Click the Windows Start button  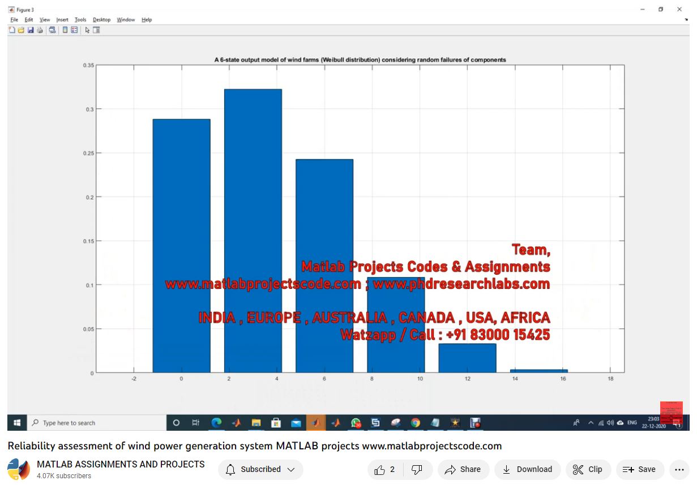pyautogui.click(x=16, y=422)
